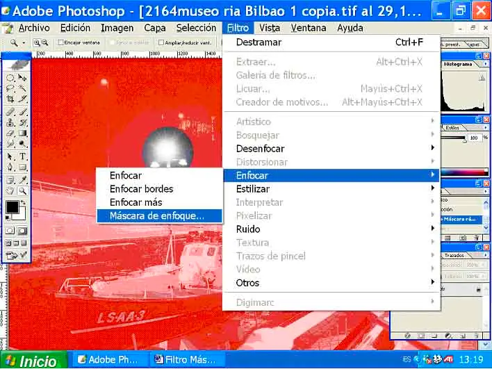Select the Path Selection arrow tool
492x369 pixels.
coord(10,156)
